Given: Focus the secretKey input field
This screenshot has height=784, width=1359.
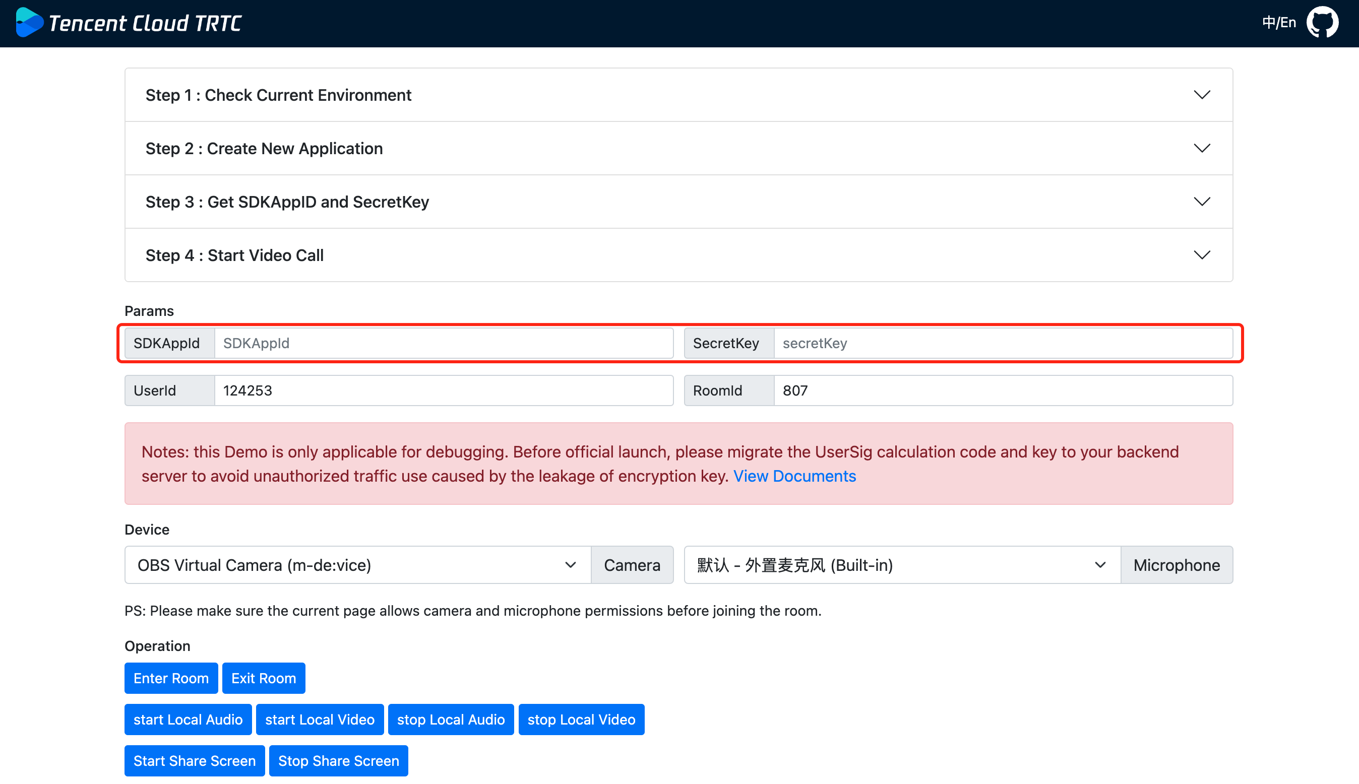Looking at the screenshot, I should click(x=1003, y=343).
